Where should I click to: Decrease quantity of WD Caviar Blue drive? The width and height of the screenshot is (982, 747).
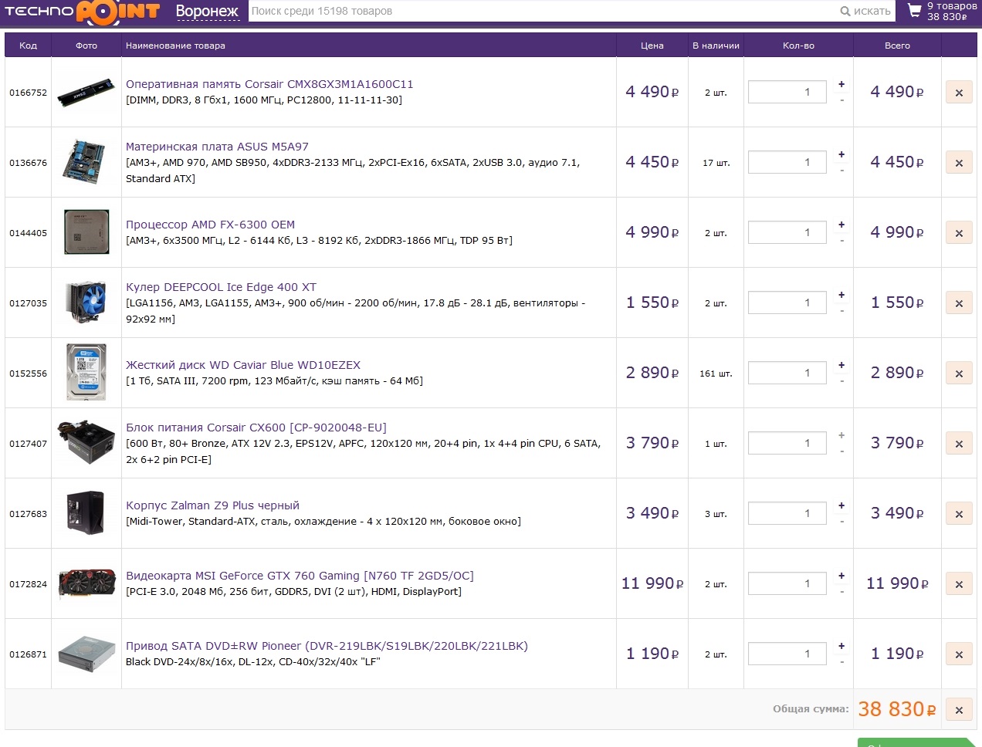841,381
